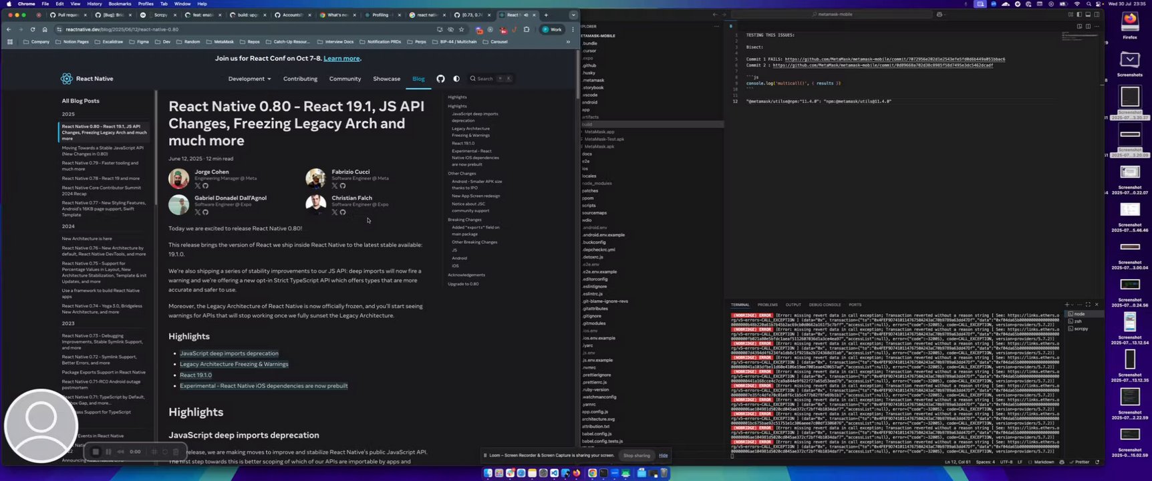Switch to the PORTS tab in VS Code panel
This screenshot has width=1152, height=481.
point(855,305)
